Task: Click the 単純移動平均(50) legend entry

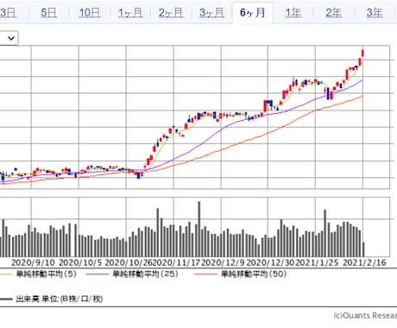Action: pos(254,274)
